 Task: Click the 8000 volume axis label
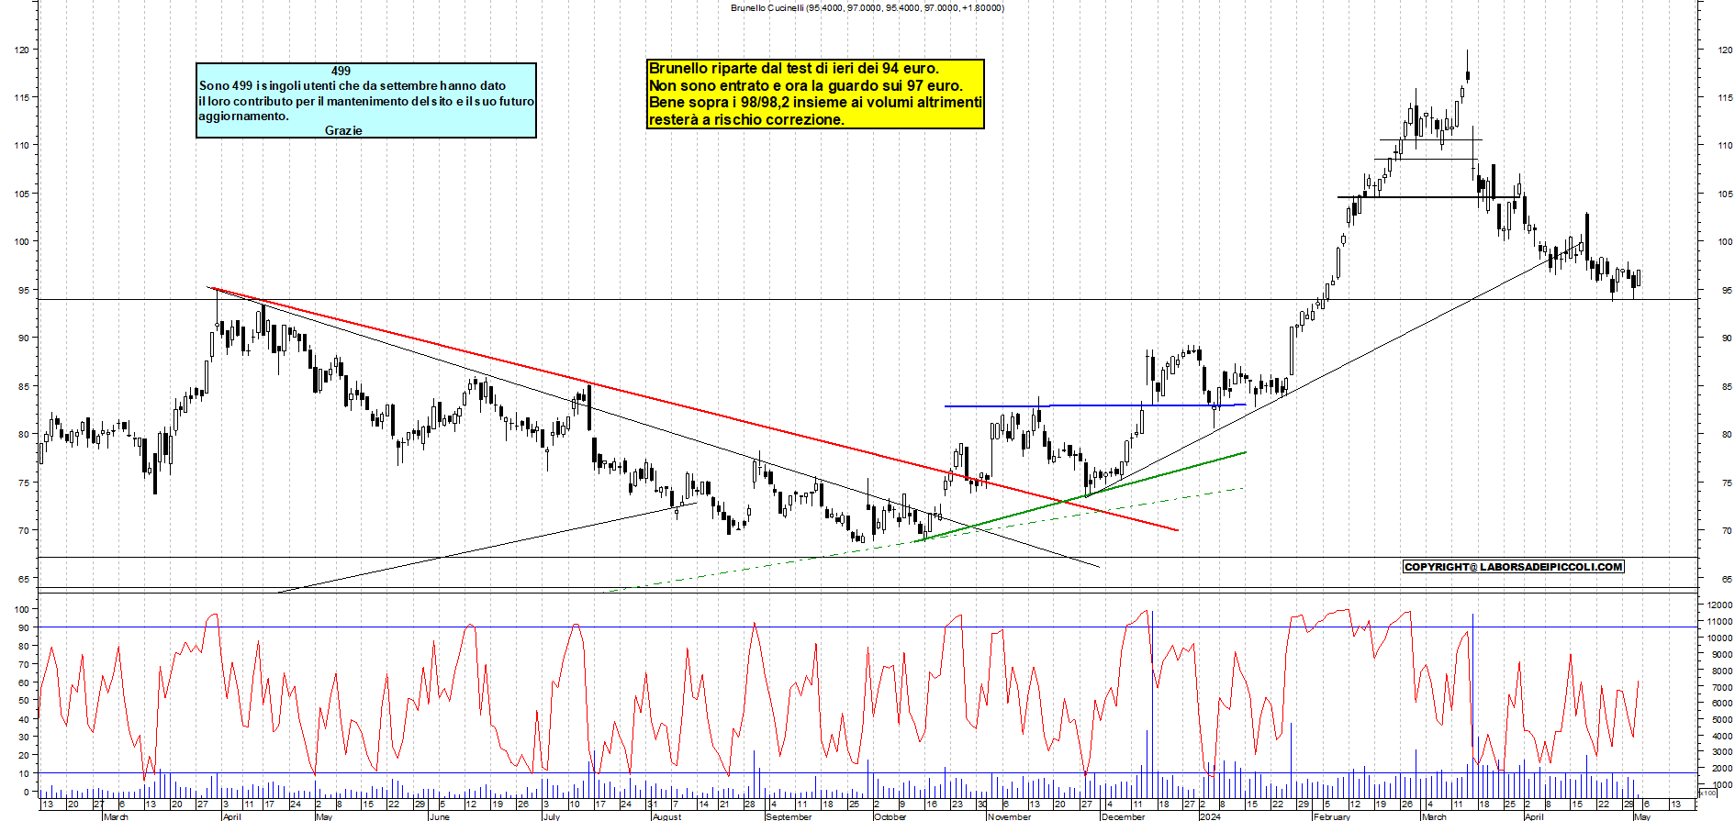coord(1722,671)
